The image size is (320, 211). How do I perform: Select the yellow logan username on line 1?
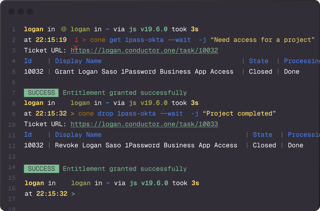33,29
